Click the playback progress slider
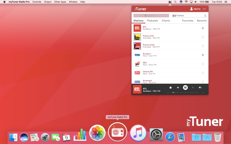 click(x=185, y=92)
